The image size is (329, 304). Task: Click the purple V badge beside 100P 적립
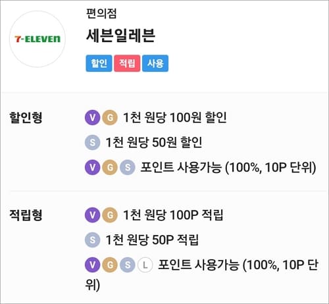93,215
